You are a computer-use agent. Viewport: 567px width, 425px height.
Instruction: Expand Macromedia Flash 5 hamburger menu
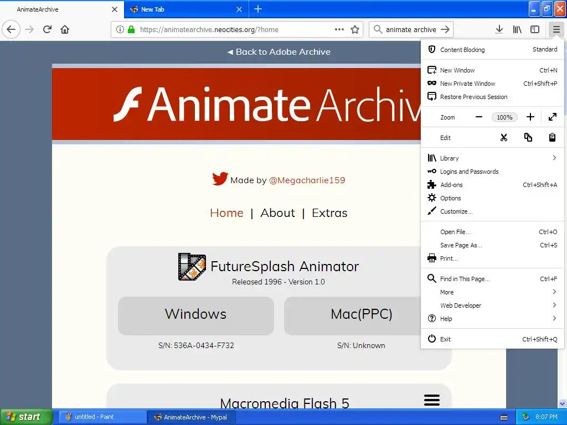coord(432,400)
